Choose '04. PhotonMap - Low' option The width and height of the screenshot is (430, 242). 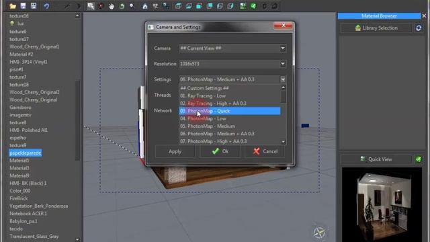(229, 118)
